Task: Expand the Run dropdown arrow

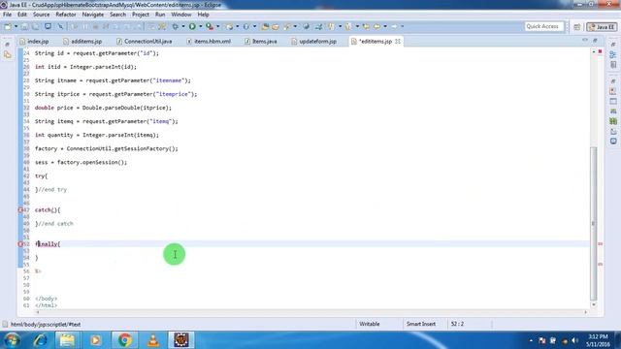Action: [201, 26]
